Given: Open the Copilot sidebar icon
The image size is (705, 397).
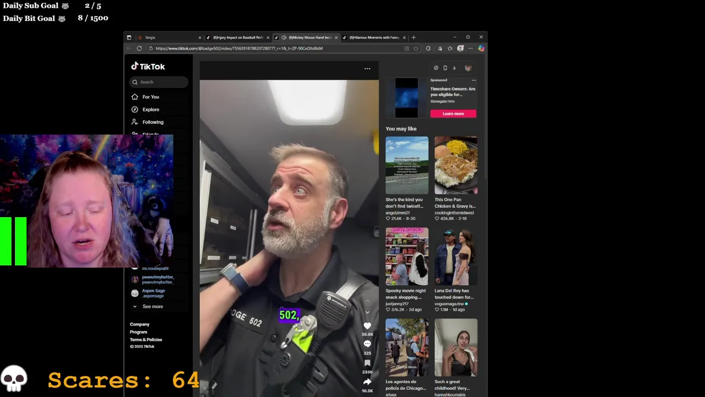Looking at the screenshot, I should [481, 49].
